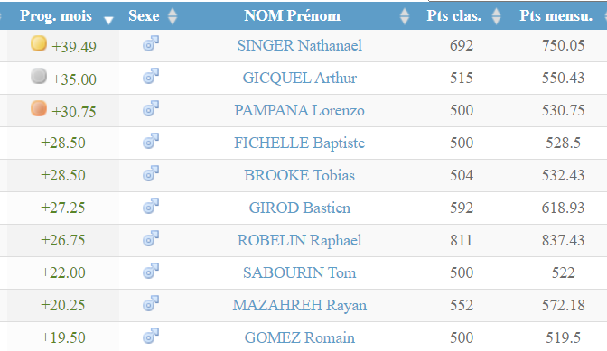
Task: Click the silver medal icon beside +35.00
Action: (x=39, y=76)
